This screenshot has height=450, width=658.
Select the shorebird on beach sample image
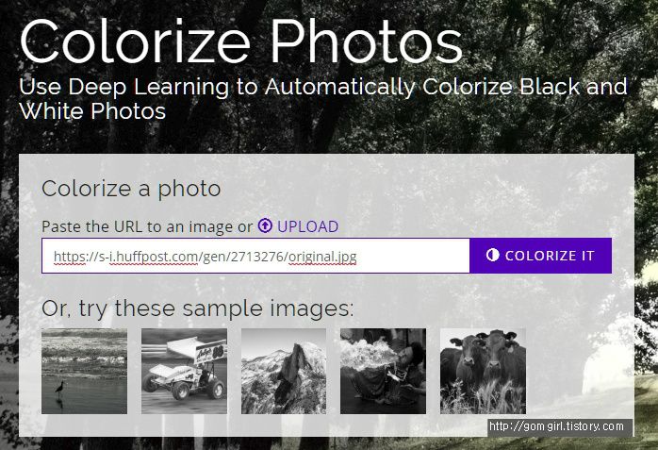[84, 371]
